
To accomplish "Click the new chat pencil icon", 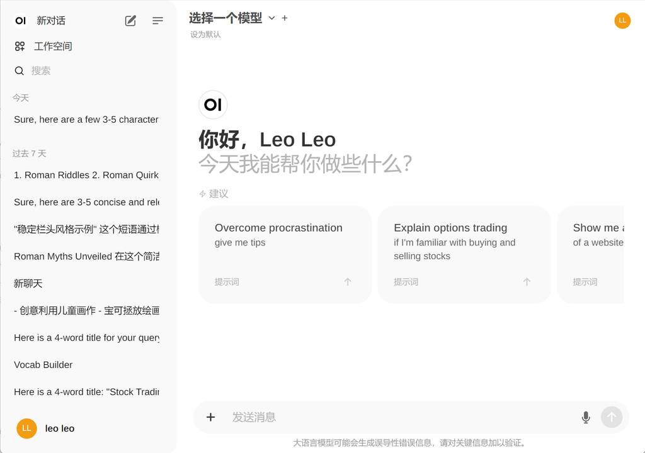I will click(x=130, y=21).
